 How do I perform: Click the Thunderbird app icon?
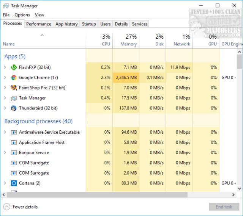(14, 108)
